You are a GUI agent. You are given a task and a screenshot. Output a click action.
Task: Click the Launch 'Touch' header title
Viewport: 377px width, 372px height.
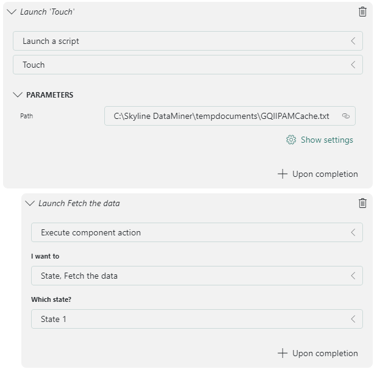pyautogui.click(x=48, y=12)
